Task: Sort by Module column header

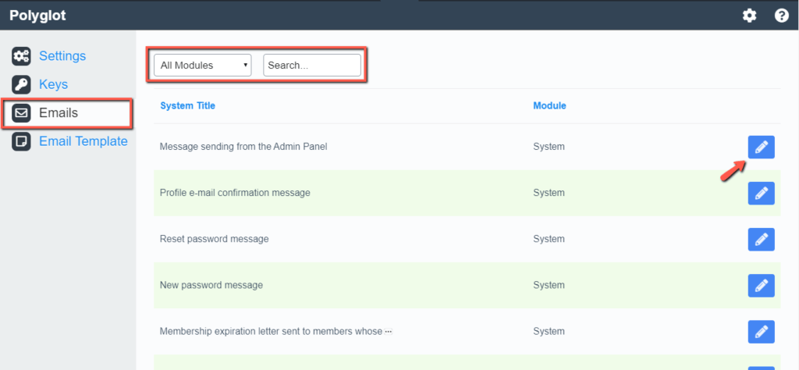Action: click(549, 106)
